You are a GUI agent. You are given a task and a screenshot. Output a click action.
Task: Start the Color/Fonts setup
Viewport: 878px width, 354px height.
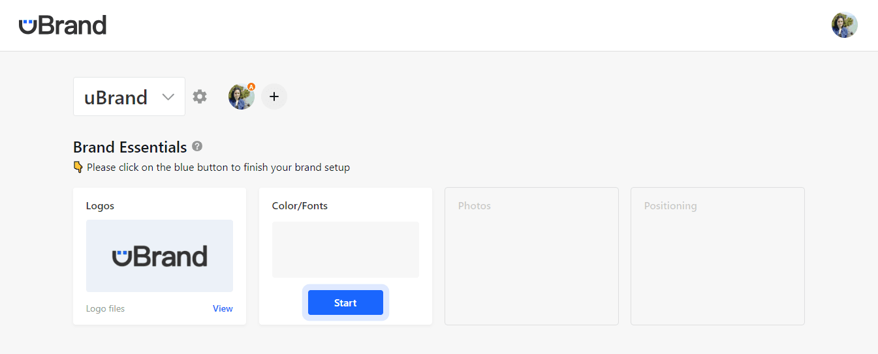click(x=345, y=302)
